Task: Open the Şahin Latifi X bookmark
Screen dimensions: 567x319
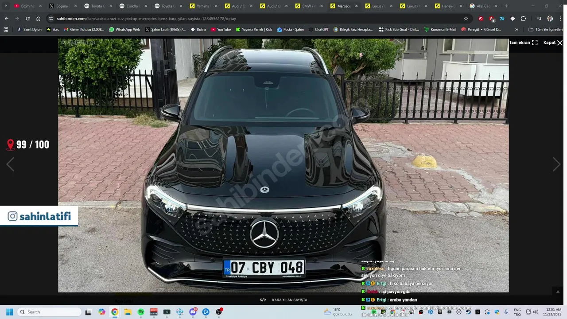Action: point(165,29)
